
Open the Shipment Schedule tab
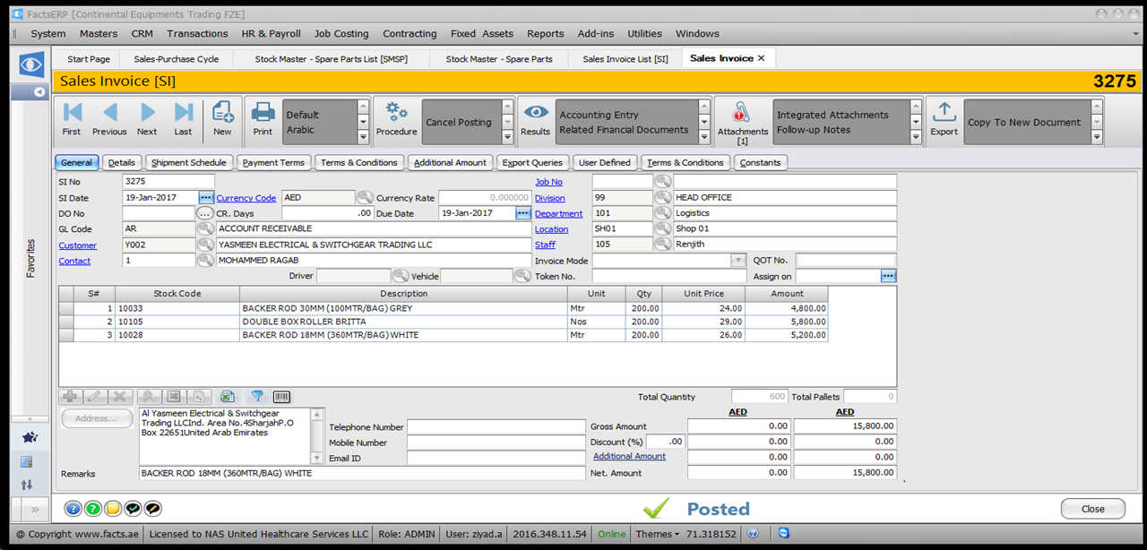tap(189, 162)
